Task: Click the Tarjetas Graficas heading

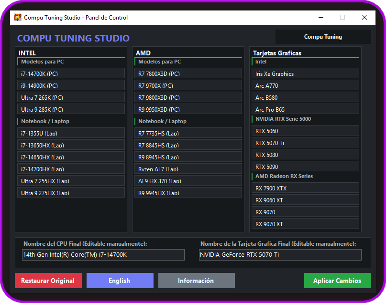Action: click(277, 53)
